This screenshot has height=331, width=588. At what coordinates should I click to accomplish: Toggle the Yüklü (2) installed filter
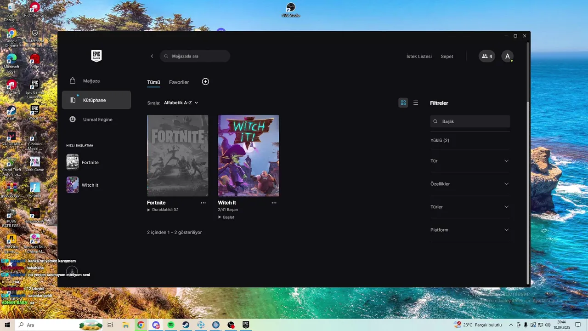(x=440, y=140)
